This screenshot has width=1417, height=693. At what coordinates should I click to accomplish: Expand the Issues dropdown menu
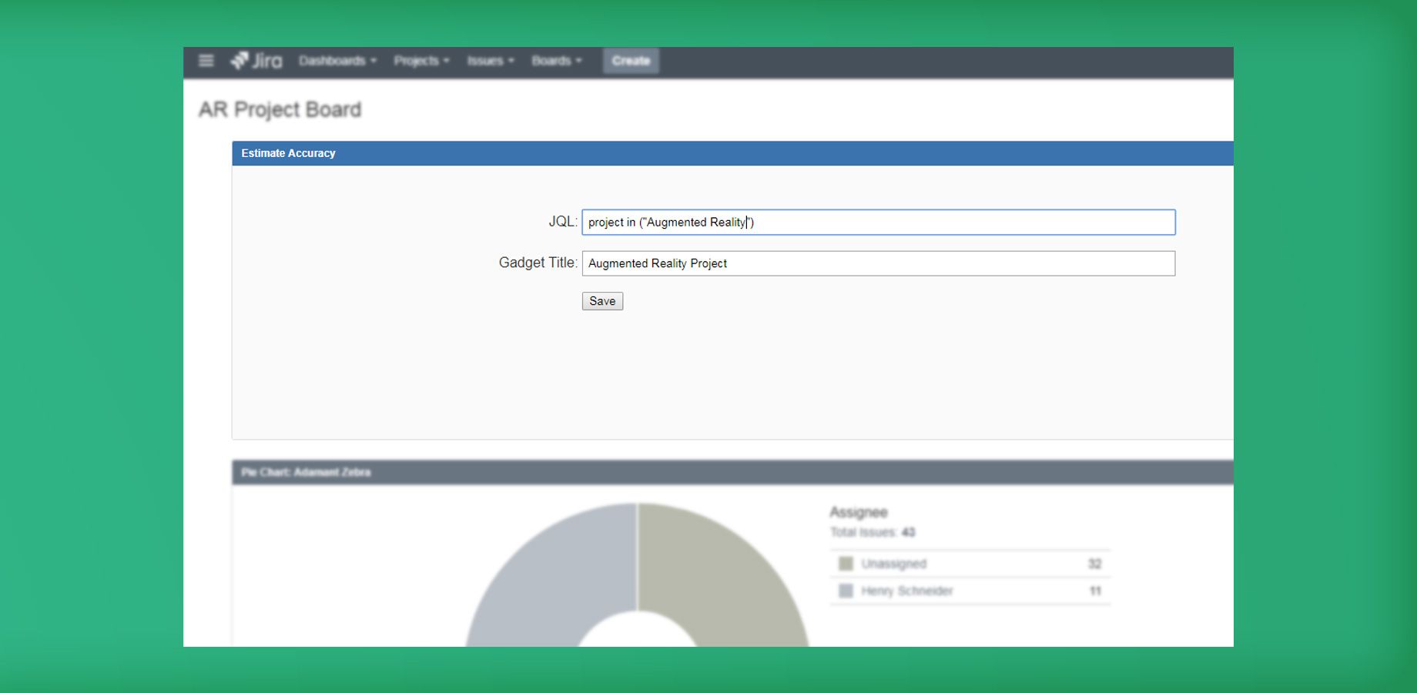490,61
